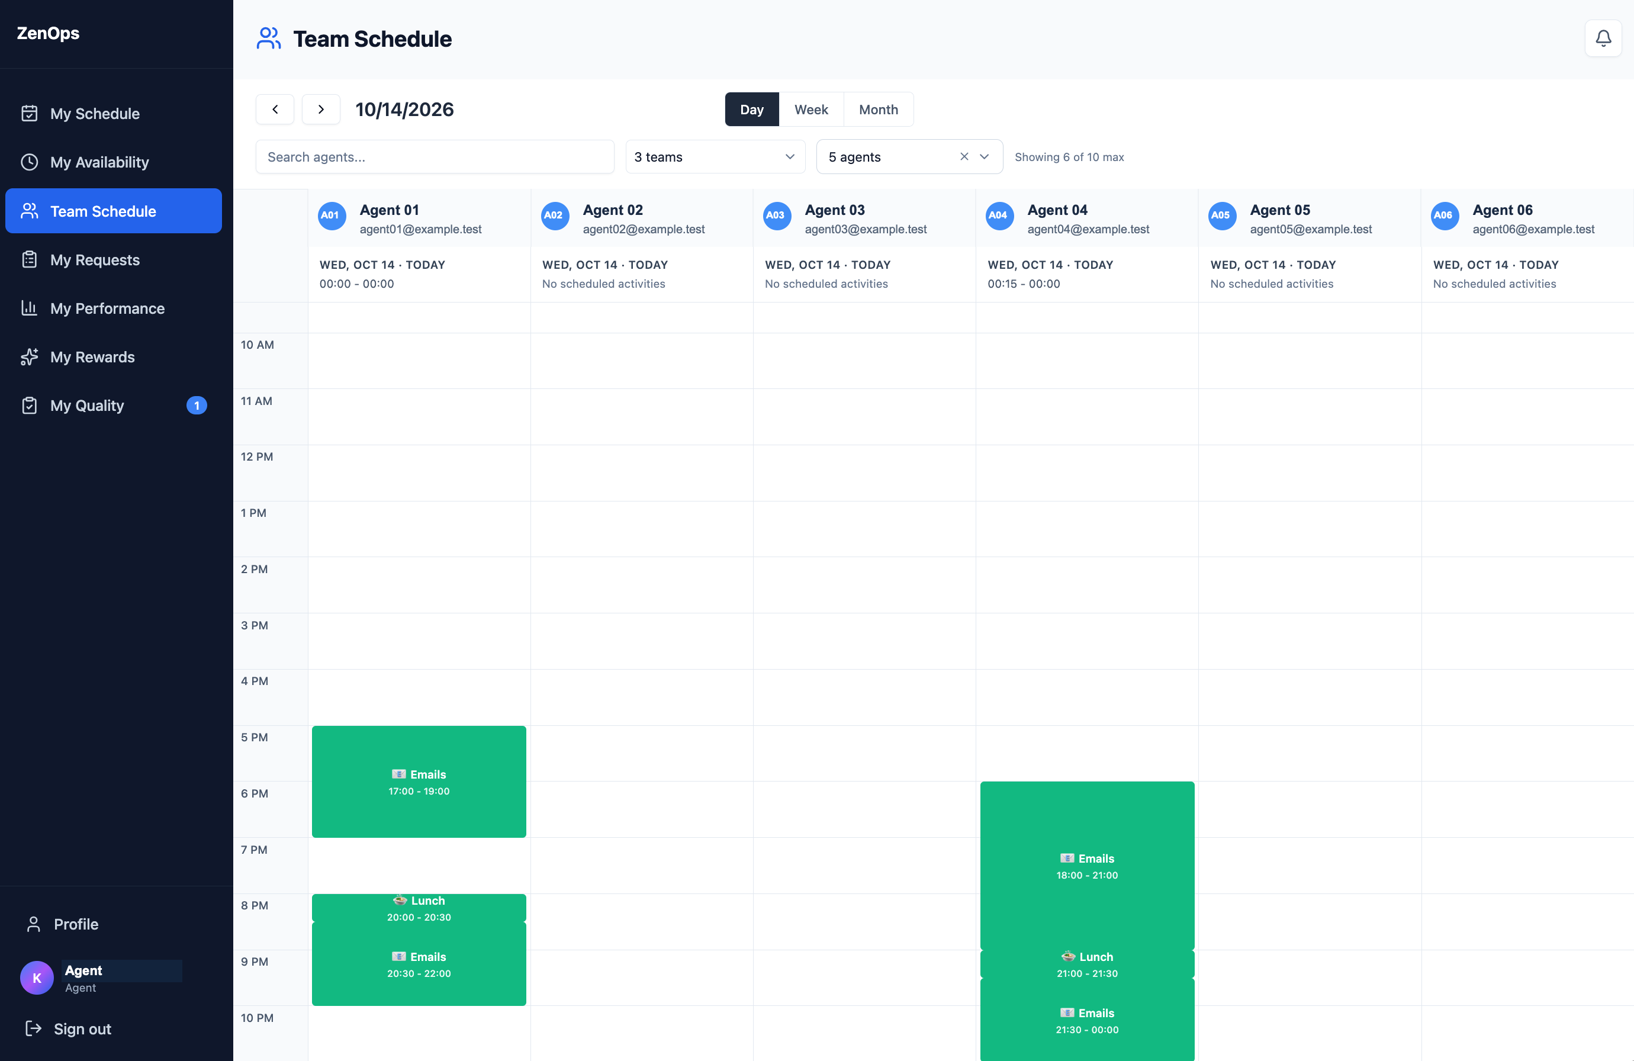The width and height of the screenshot is (1634, 1061).
Task: Open My Rewards page
Action: [x=113, y=357]
